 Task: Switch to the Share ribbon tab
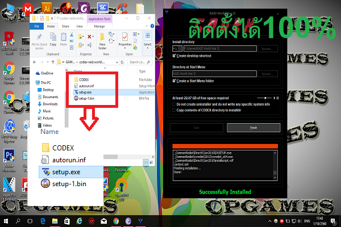pos(65,26)
